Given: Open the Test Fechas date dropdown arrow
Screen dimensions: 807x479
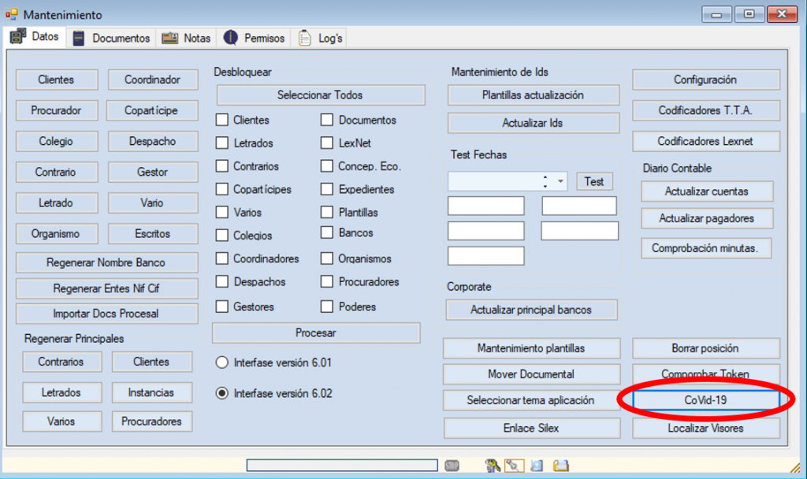Looking at the screenshot, I should click(560, 182).
